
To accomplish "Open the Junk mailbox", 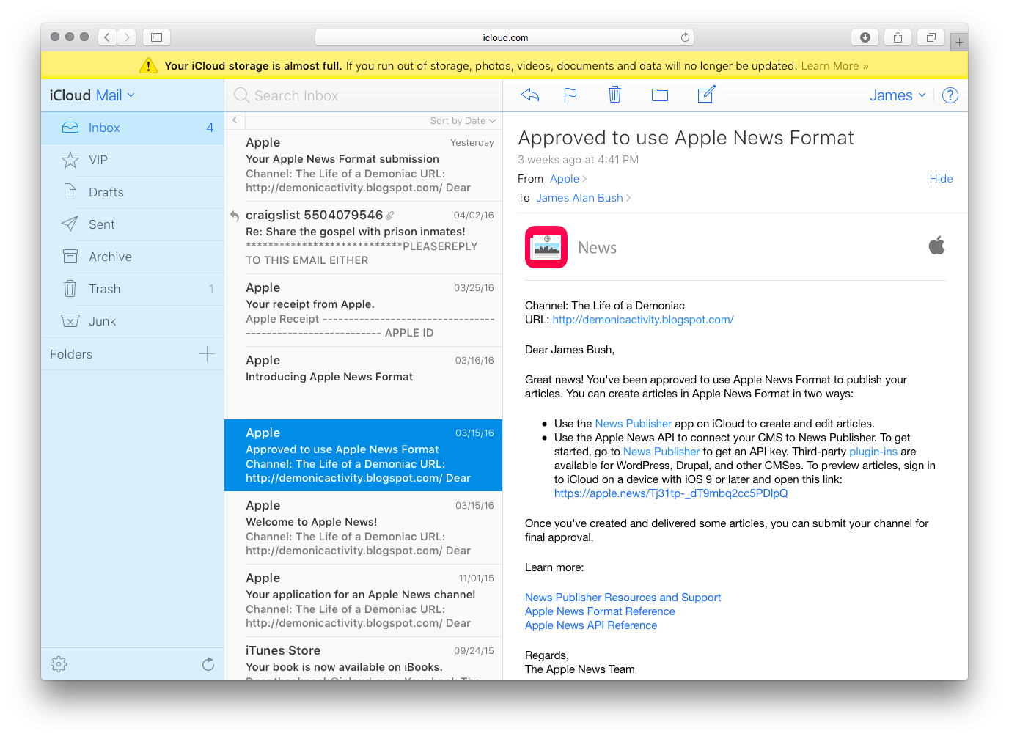I will (132, 321).
